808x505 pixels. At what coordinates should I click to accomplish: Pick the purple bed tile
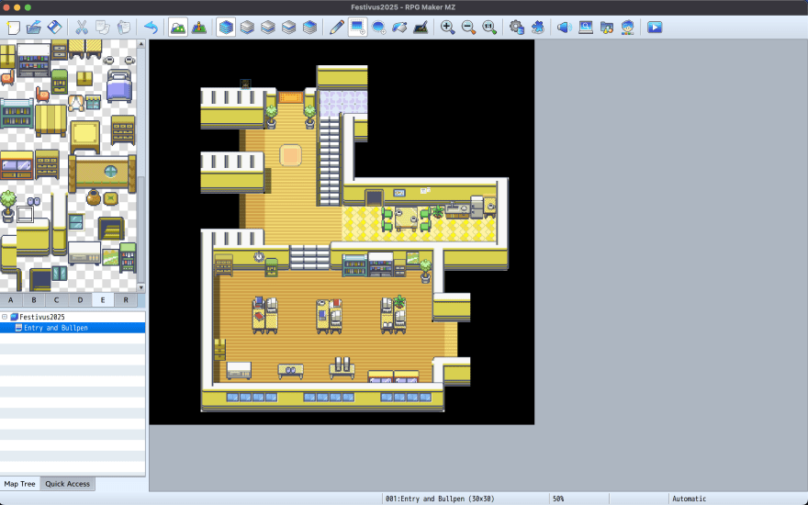[119, 86]
